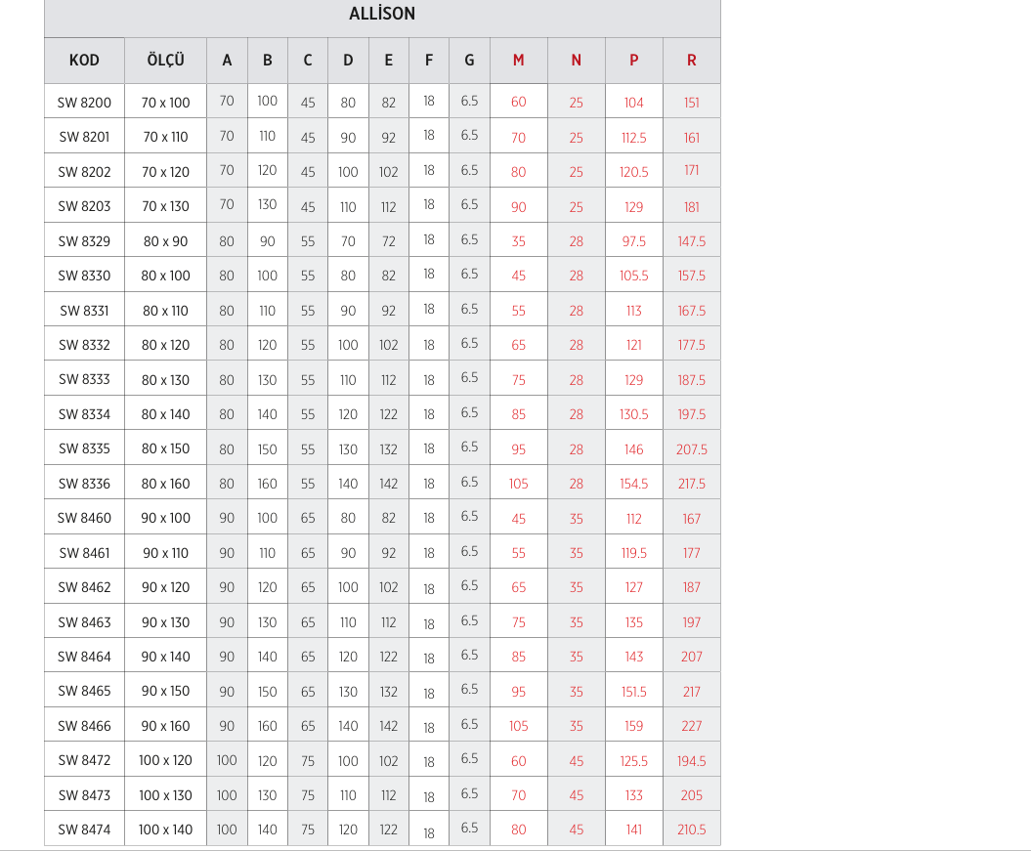Select product code SW 8200
The height and width of the screenshot is (851, 1031).
(84, 103)
